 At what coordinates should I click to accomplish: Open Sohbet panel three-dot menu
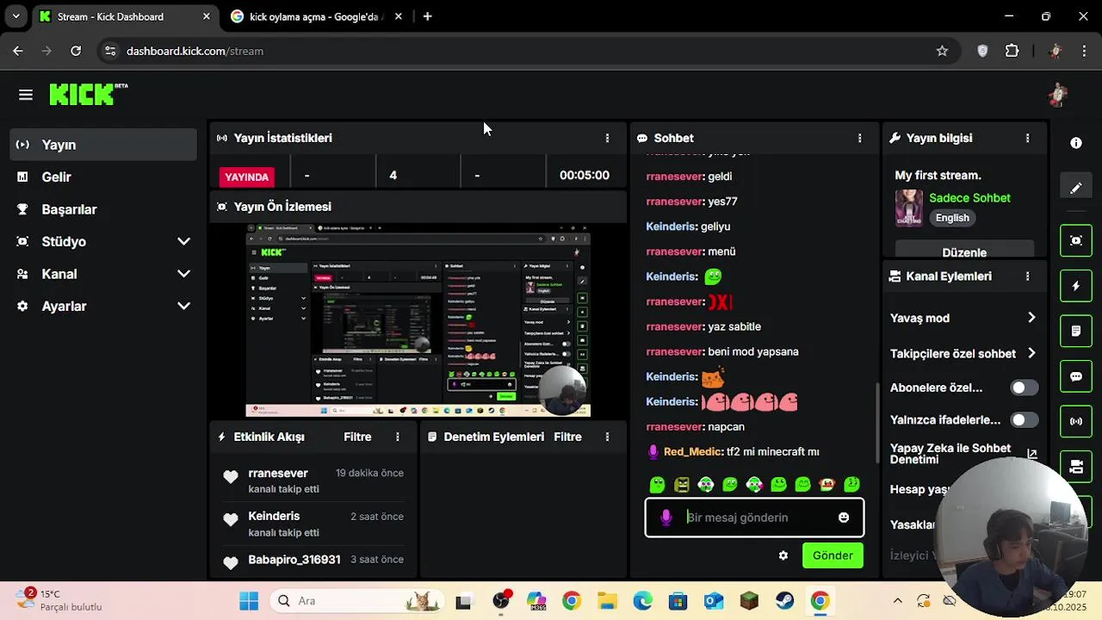point(859,138)
